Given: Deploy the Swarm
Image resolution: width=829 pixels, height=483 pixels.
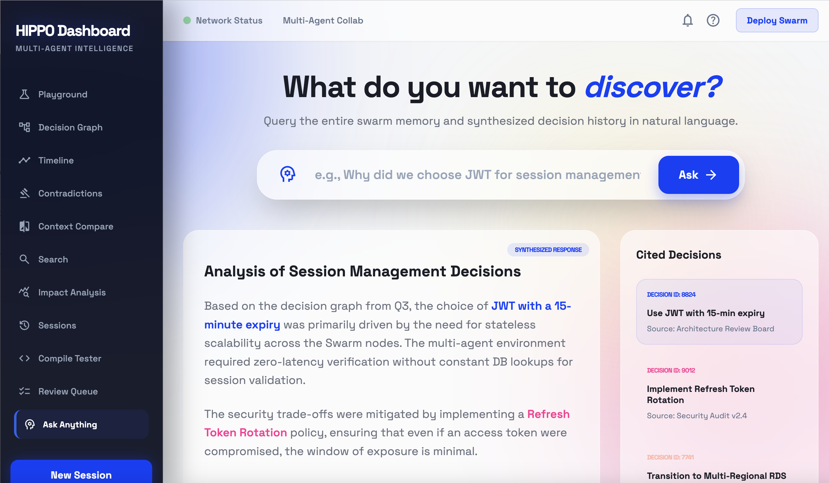Looking at the screenshot, I should click(x=777, y=20).
